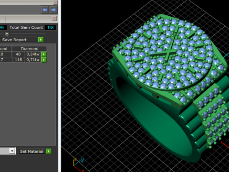The image size is (229, 172).
Task: Click the Total Gem Count label
Action: (x=26, y=27)
